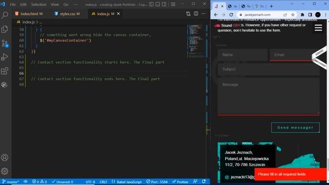Open the Explorer view in the VS Code activity bar

5,29
